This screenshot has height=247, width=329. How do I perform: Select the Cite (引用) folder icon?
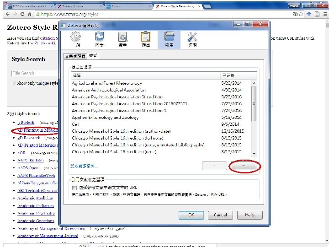click(x=169, y=39)
